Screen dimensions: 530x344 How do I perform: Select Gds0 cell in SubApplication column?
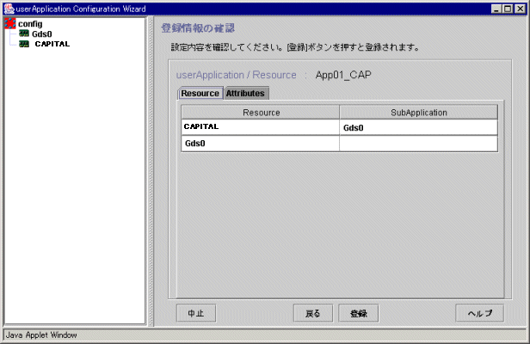pos(419,127)
